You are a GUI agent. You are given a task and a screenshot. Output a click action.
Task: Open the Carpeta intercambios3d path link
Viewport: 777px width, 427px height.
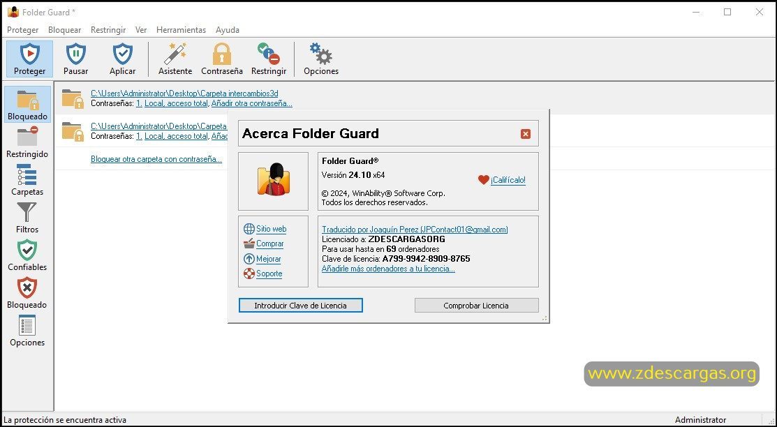click(x=184, y=93)
